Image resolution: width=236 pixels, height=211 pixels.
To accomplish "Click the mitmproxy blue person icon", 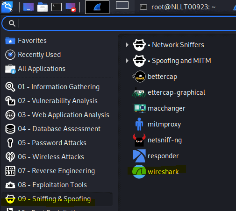I will (139, 124).
